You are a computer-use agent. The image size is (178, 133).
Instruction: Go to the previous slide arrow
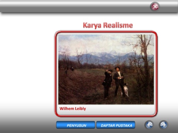(149, 125)
